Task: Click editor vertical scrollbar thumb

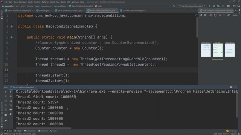Action: coord(197,27)
